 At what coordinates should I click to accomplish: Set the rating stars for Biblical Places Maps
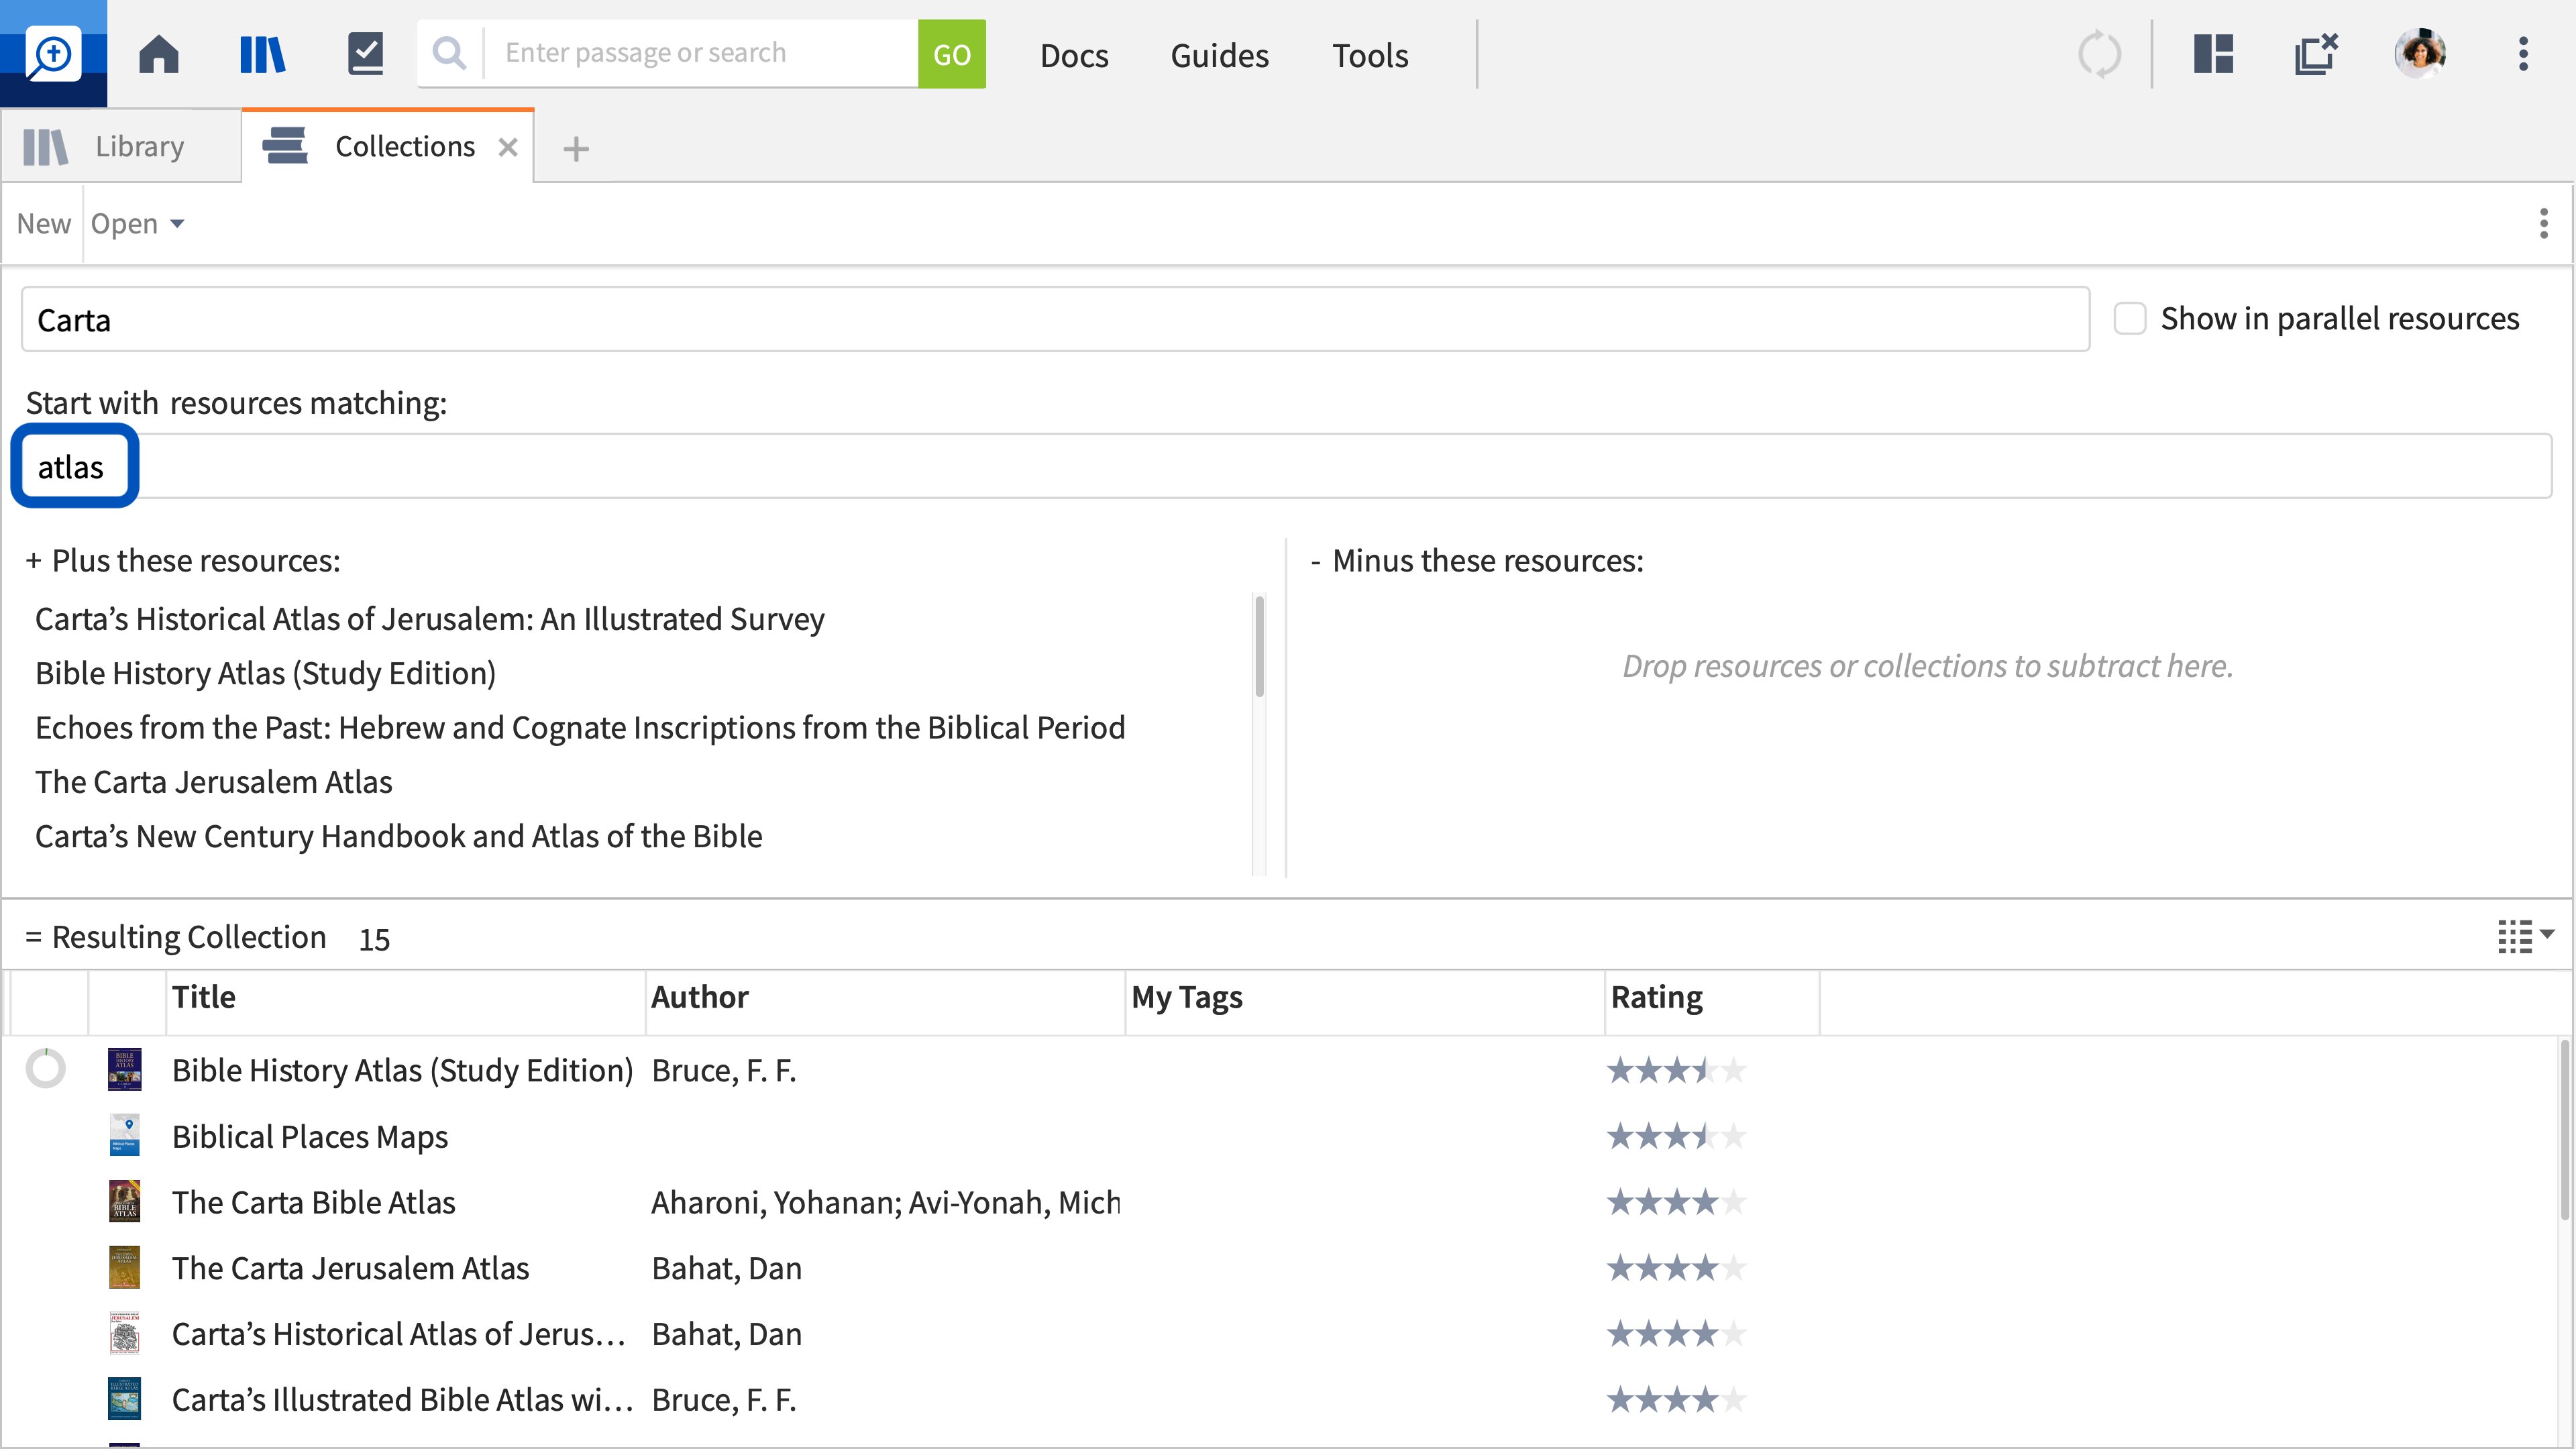(x=1677, y=1137)
